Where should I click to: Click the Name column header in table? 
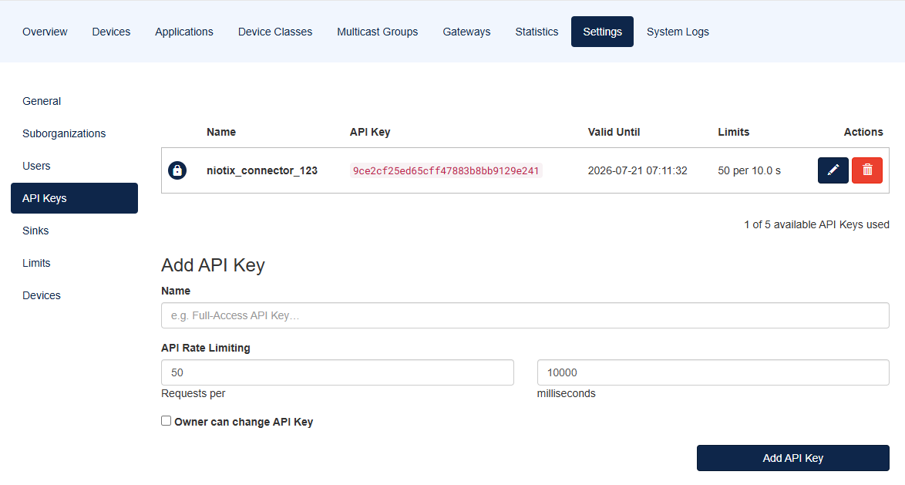(221, 132)
